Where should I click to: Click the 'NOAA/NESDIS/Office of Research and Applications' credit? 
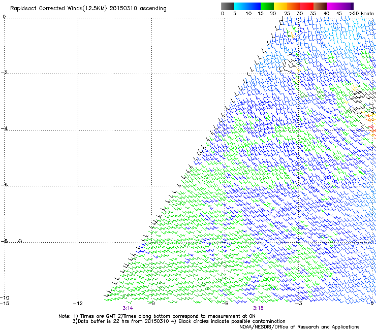click(x=299, y=327)
